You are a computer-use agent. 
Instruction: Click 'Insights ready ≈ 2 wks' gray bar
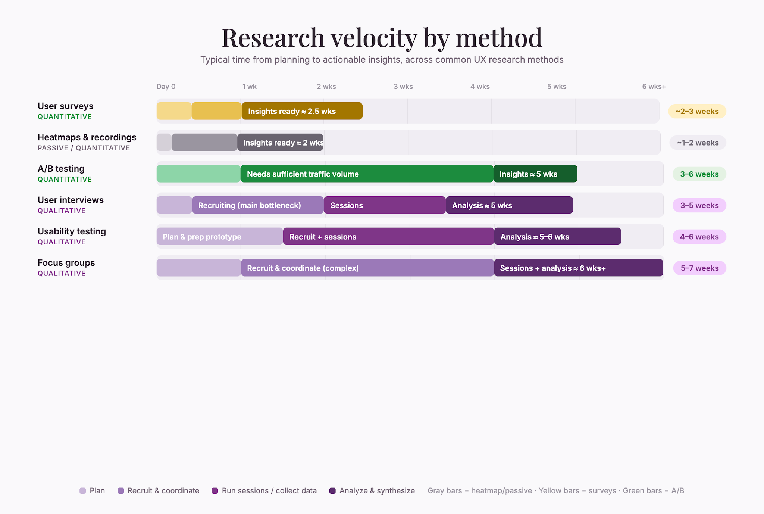280,142
